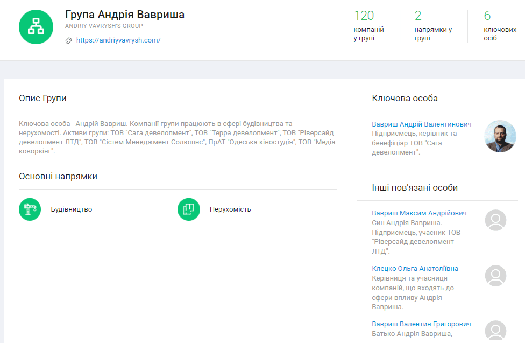Screen dimensions: 525x343
Task: Open Клецко Ольга Анатоліївна profile link
Action: click(x=415, y=269)
